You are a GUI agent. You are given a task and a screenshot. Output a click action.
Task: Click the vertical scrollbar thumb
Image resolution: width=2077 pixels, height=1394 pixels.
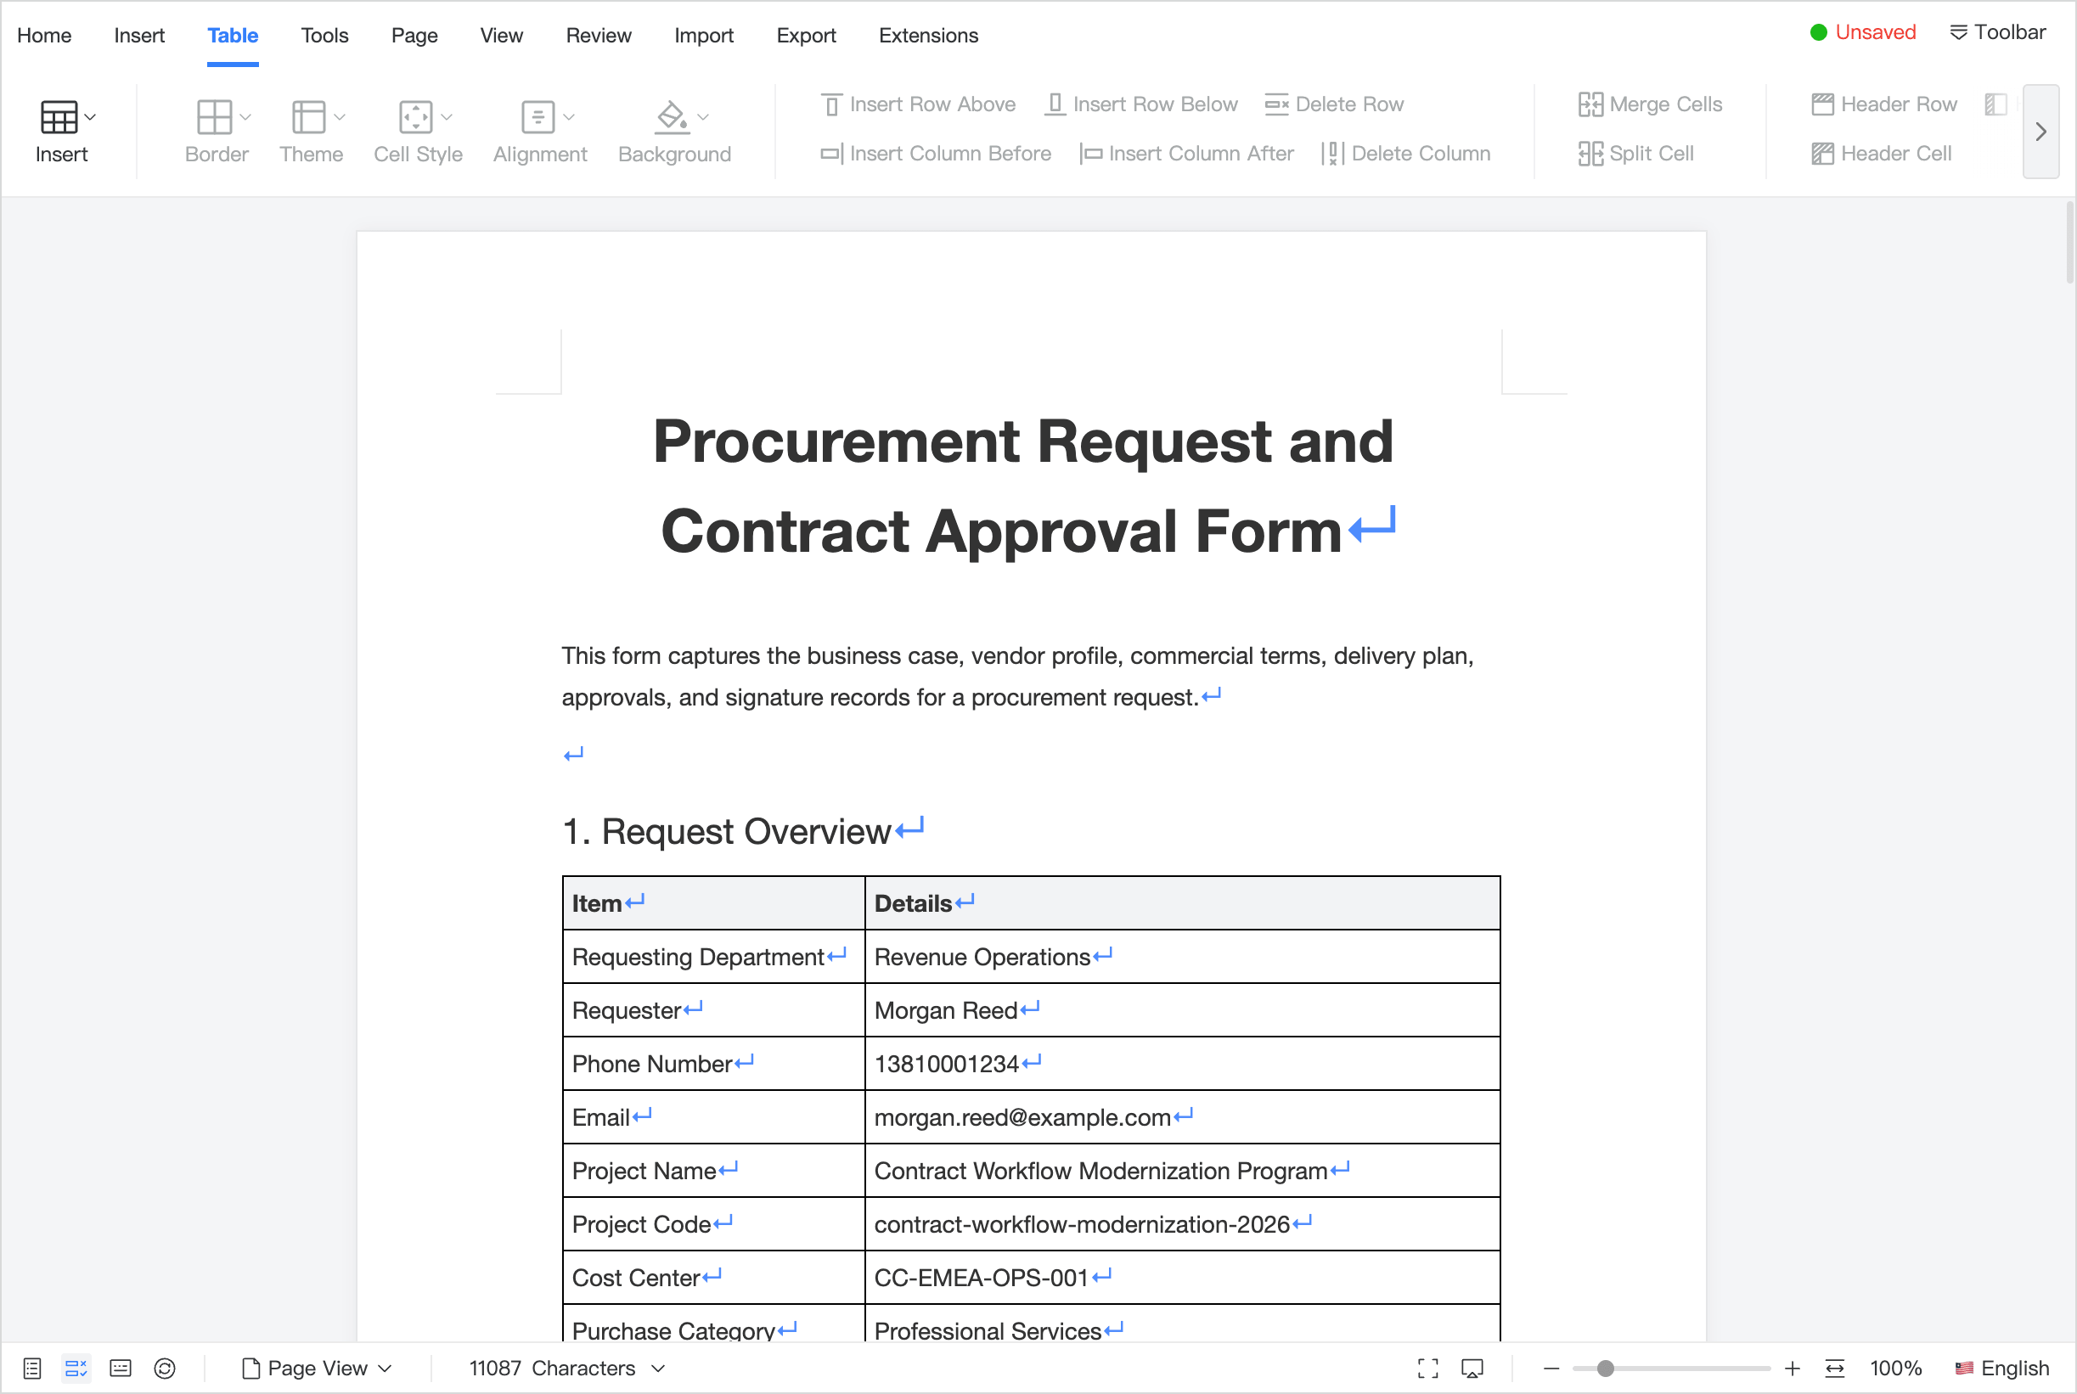click(x=2070, y=242)
